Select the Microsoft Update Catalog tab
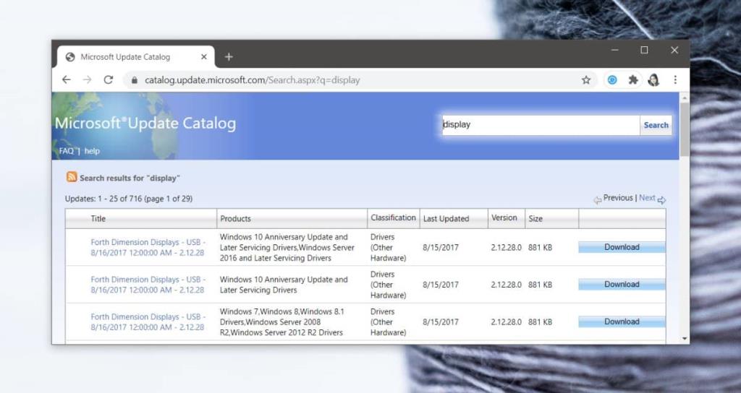The image size is (741, 393). (x=136, y=56)
